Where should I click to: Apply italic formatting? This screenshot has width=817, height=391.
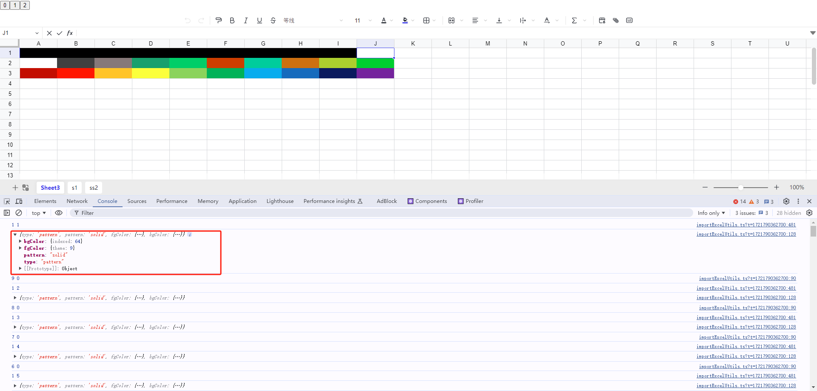click(x=246, y=20)
